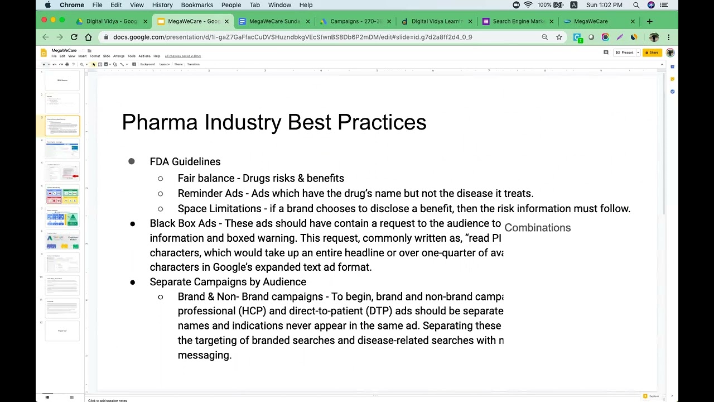Click the add comment toolbar icon
Image resolution: width=714 pixels, height=402 pixels.
pyautogui.click(x=134, y=64)
